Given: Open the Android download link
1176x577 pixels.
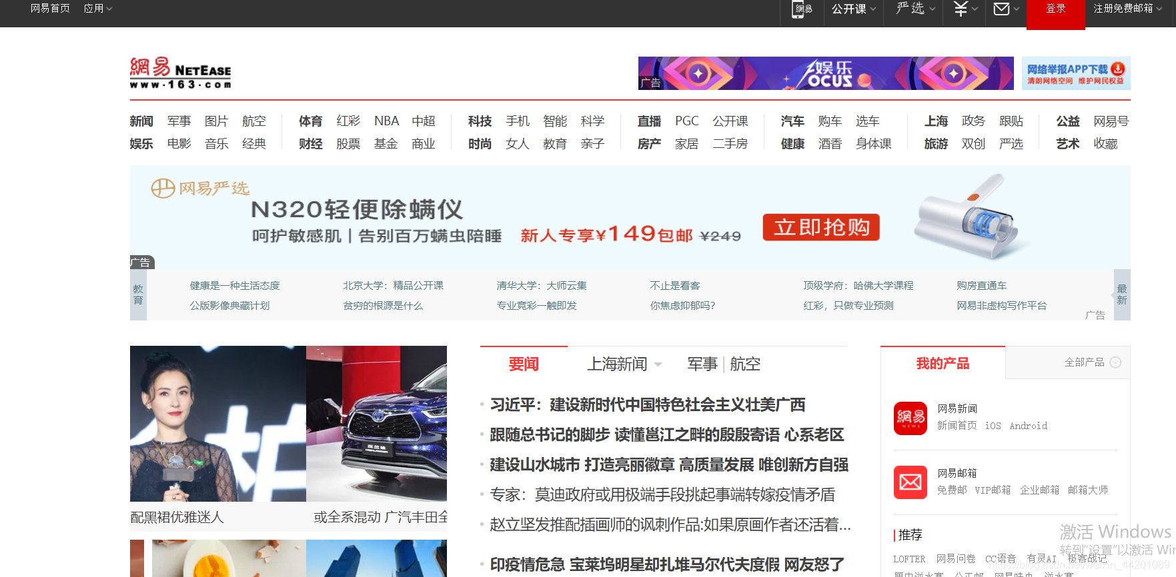Looking at the screenshot, I should click(1028, 426).
